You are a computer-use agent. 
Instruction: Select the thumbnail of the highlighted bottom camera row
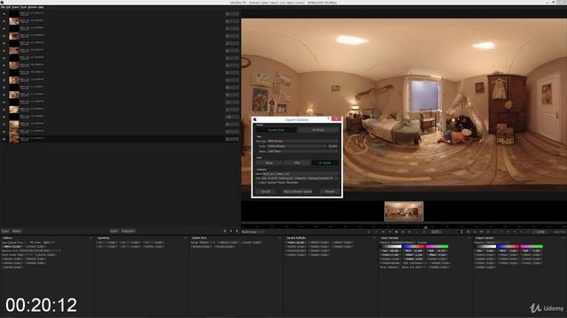coord(14,139)
